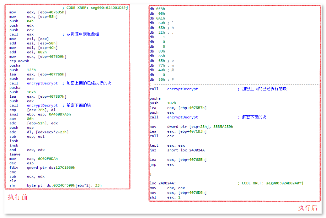
Task: Select the loc_24D024A label definition line
Action: (163, 183)
